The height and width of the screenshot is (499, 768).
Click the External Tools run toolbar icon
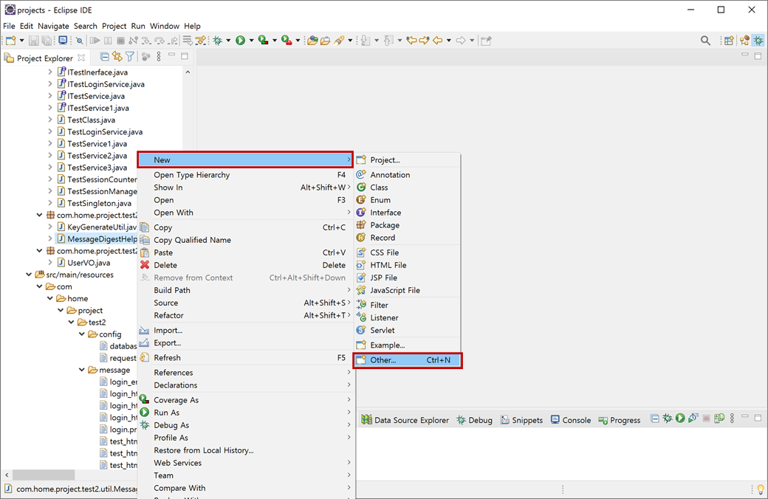(287, 41)
